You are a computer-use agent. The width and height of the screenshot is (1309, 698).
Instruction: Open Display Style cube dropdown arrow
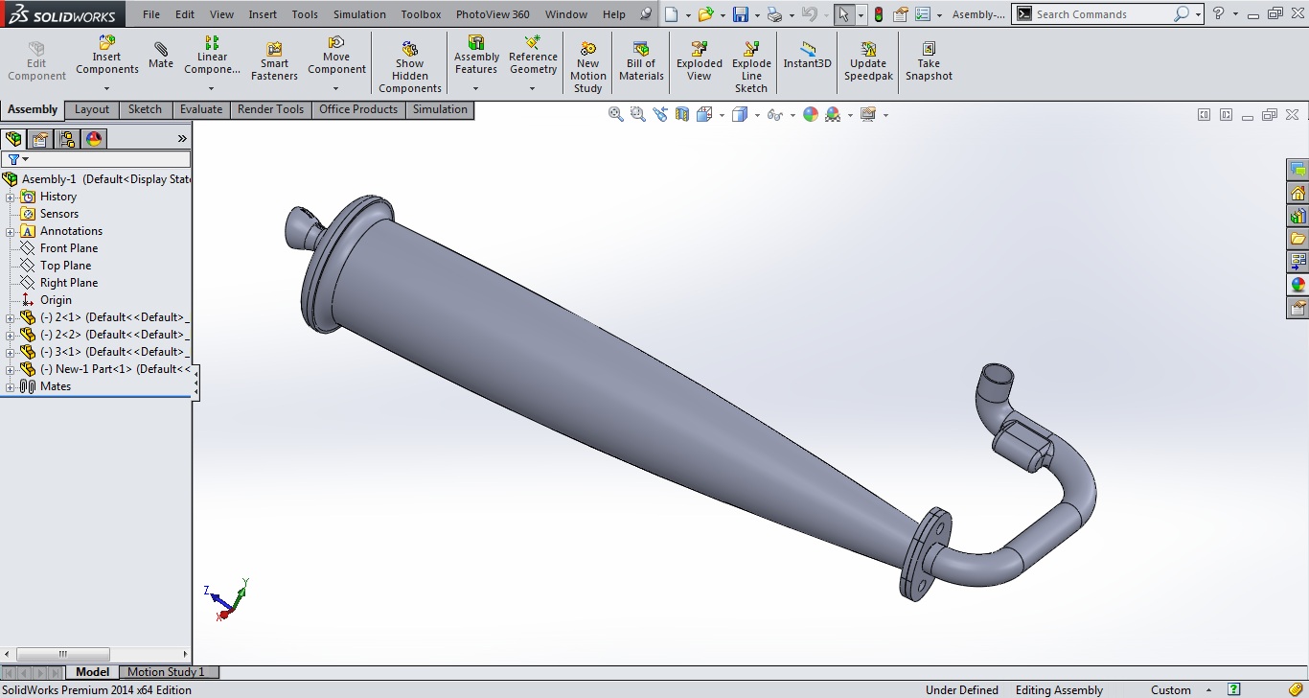click(757, 115)
